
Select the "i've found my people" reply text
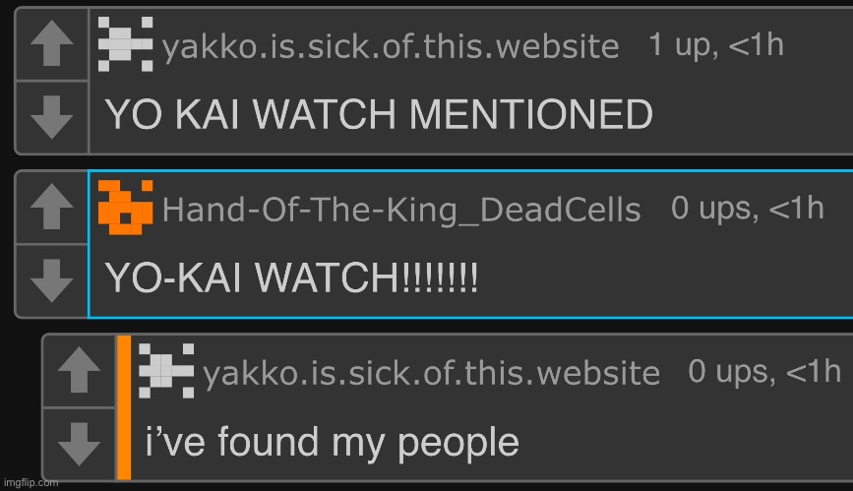[x=333, y=442]
